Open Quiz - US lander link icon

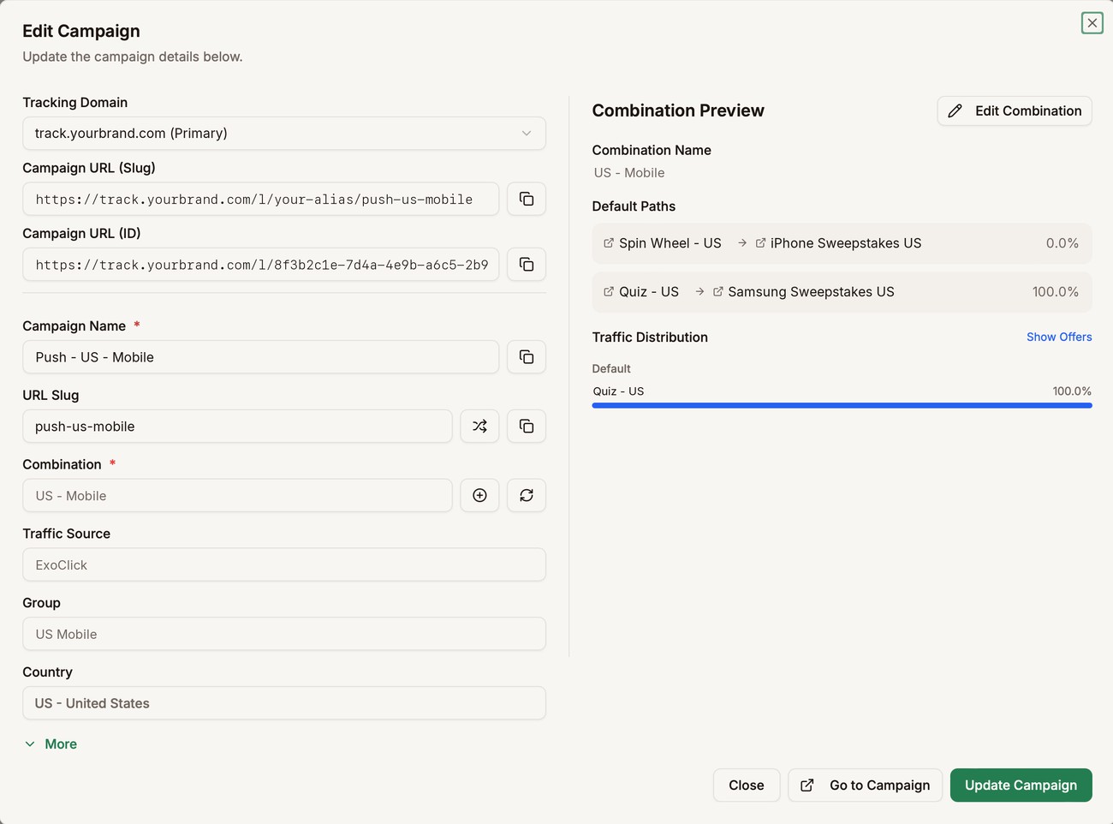[x=609, y=292]
